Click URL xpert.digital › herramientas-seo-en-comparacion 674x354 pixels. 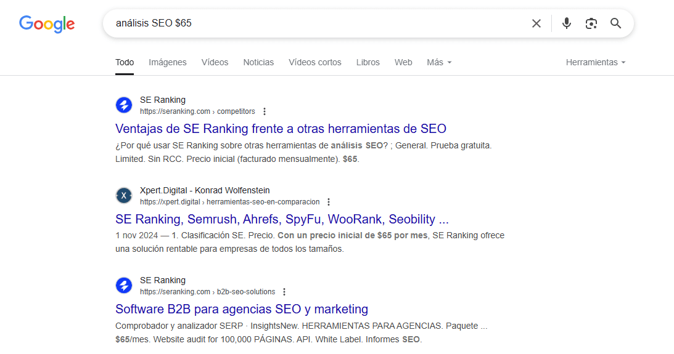[229, 202]
